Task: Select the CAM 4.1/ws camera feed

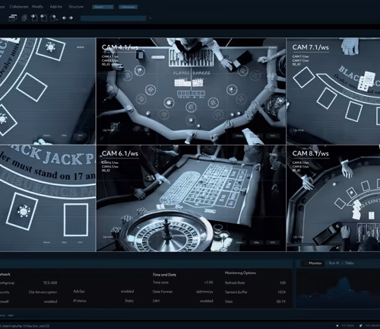Action: click(x=191, y=91)
